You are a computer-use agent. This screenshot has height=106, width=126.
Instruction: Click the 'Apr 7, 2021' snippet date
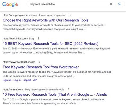coord(9,99)
